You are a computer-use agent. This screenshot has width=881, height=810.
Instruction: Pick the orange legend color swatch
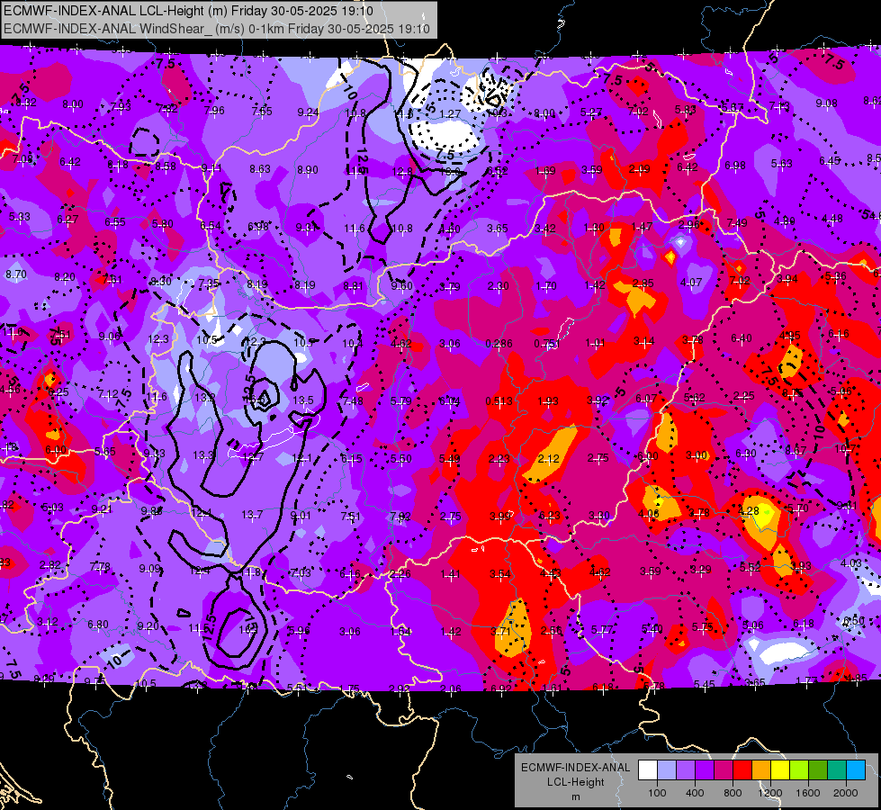coord(761,770)
